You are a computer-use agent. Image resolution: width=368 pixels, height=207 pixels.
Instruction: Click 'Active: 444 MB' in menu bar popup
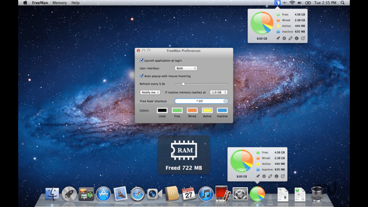click(291, 26)
